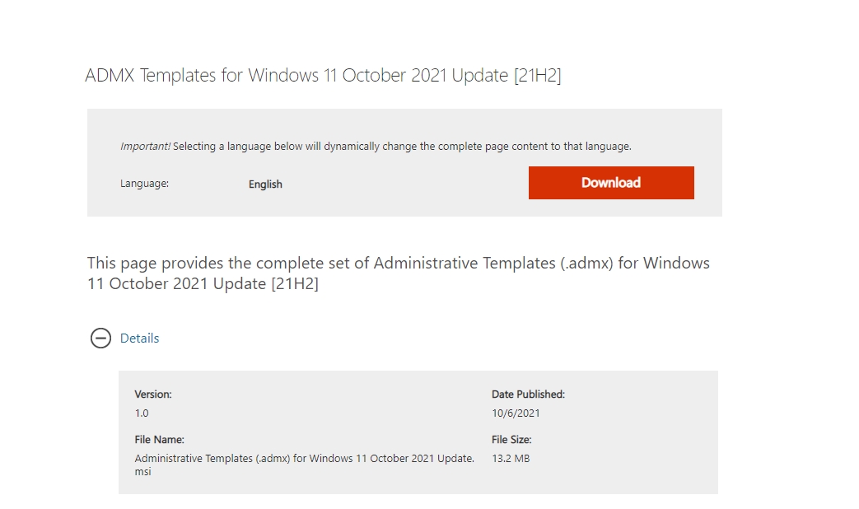
Task: Click the page description paragraph about Administrative Templates
Action: pos(399,273)
